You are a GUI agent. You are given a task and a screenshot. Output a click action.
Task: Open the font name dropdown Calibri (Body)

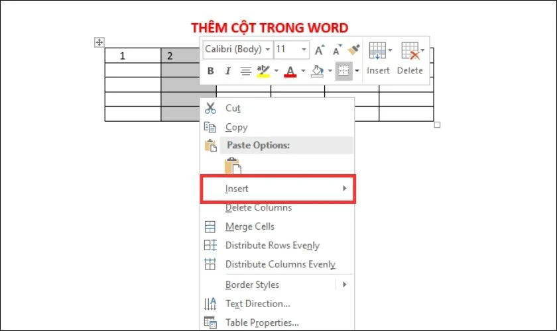[267, 49]
